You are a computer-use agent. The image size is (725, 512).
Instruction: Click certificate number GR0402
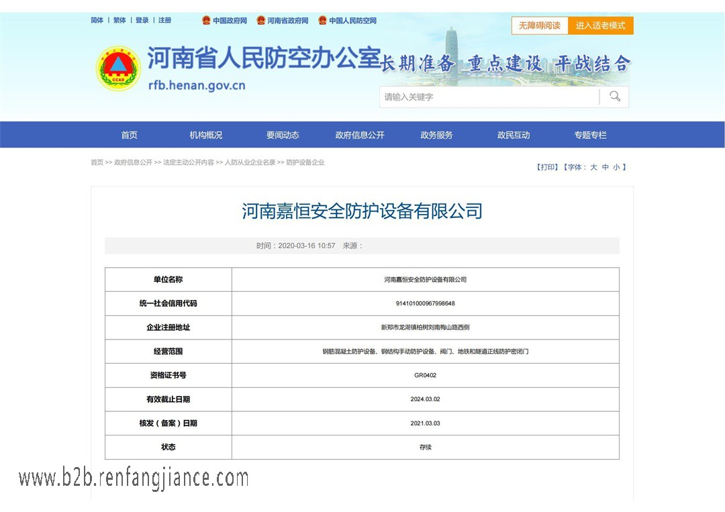pos(426,375)
